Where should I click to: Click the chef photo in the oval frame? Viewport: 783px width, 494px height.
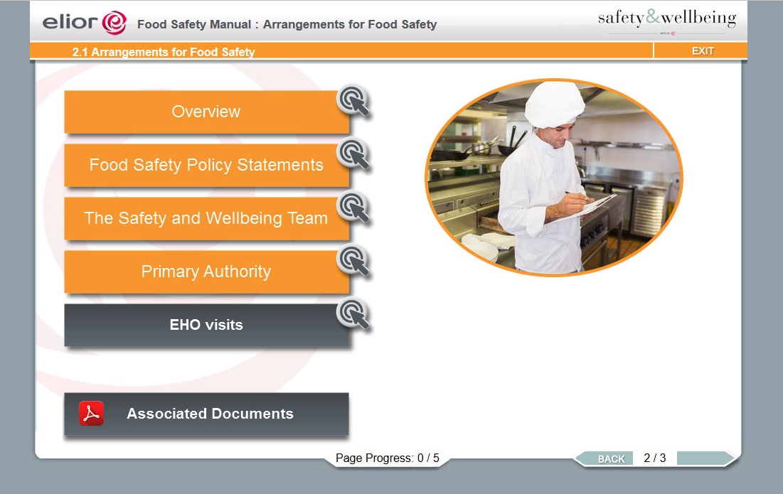pyautogui.click(x=553, y=177)
